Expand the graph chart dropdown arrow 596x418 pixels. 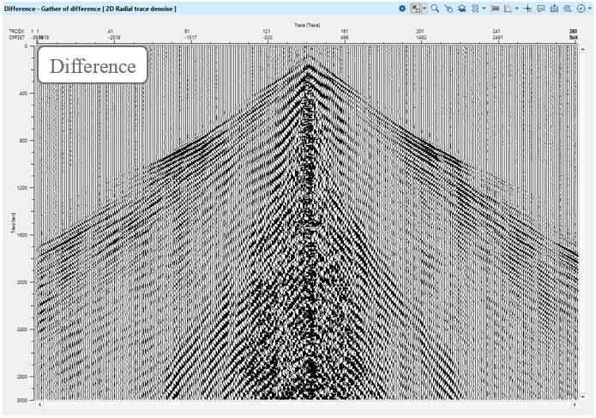click(516, 8)
